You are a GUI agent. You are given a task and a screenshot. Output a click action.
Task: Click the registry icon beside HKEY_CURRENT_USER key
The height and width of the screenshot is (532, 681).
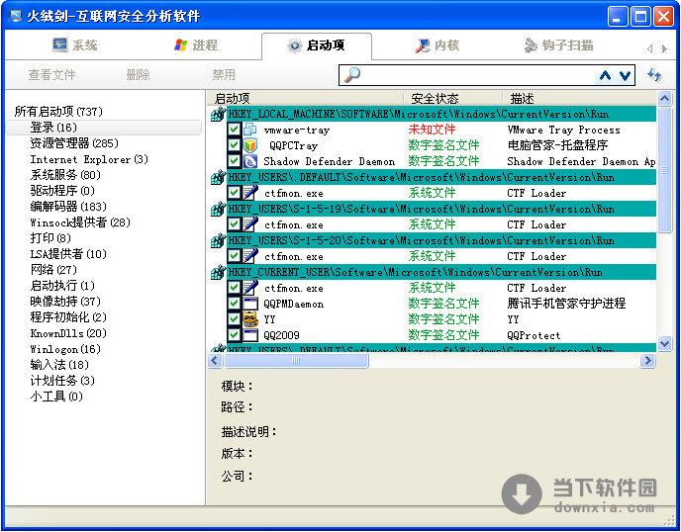tap(218, 272)
